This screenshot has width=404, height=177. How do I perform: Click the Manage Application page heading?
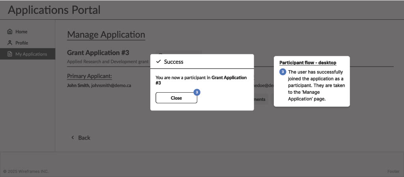click(106, 35)
